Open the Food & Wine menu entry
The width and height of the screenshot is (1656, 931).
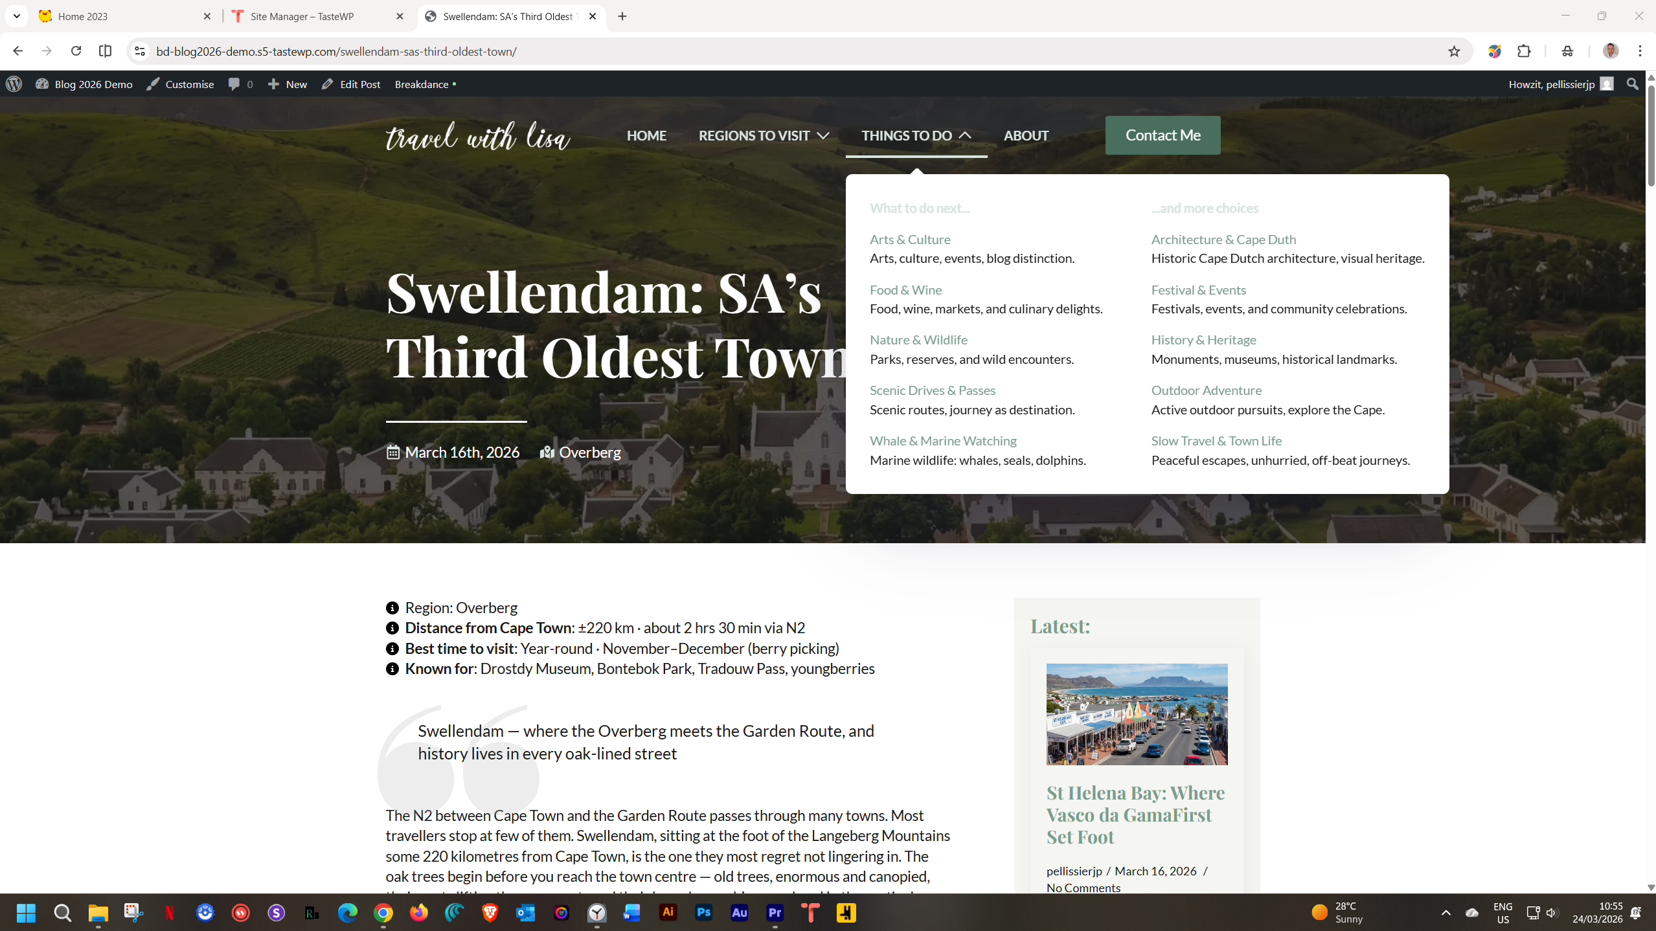click(905, 290)
